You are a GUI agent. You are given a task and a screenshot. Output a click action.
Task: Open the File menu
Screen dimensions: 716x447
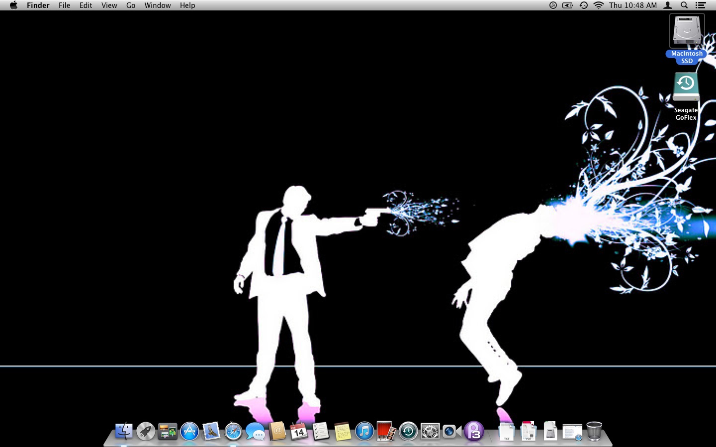tap(64, 5)
